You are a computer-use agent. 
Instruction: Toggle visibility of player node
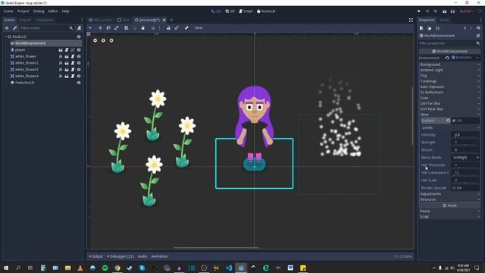click(x=79, y=50)
